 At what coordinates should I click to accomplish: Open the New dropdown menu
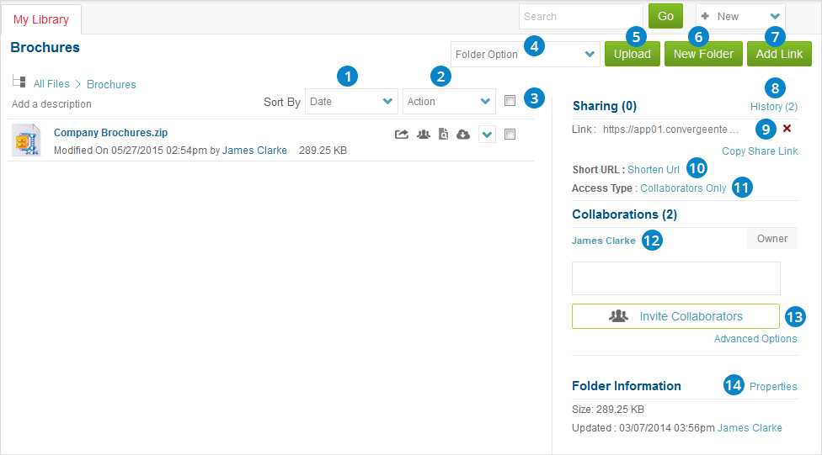pos(740,17)
